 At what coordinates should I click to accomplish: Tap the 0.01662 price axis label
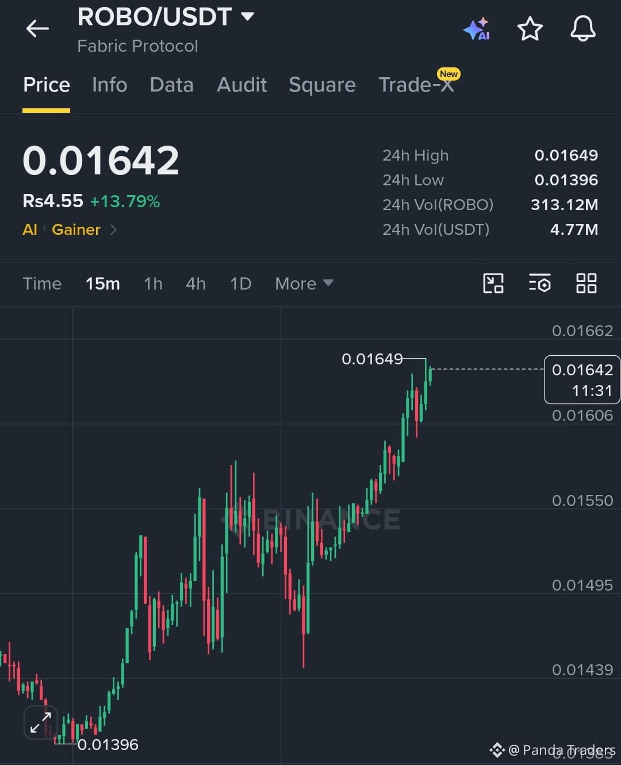point(582,330)
